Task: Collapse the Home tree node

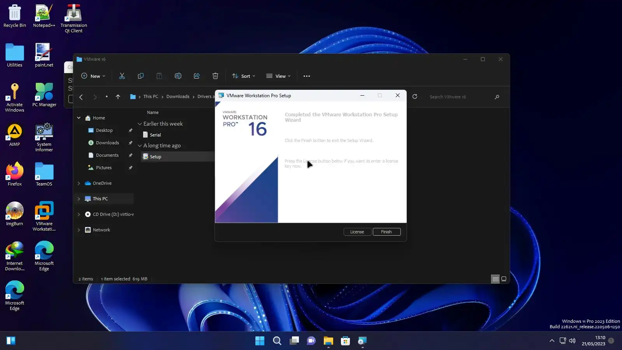Action: point(79,118)
